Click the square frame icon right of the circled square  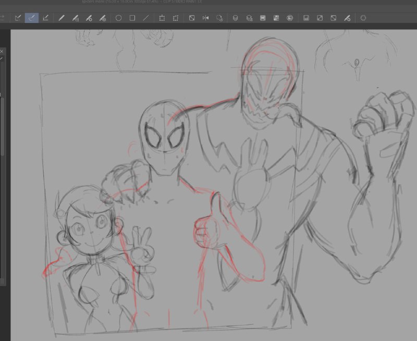306,18
